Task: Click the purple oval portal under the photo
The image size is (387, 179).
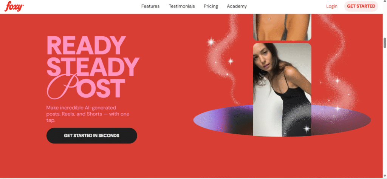Action: pos(282,120)
